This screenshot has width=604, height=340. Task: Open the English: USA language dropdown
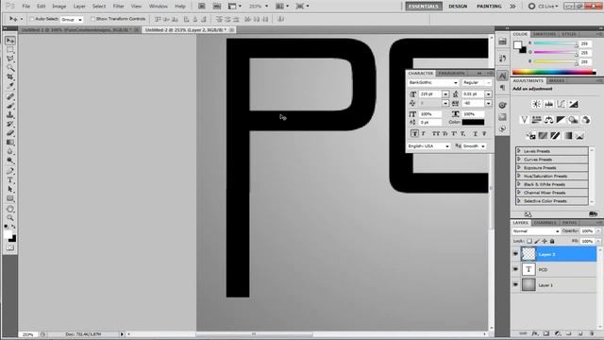pos(428,146)
